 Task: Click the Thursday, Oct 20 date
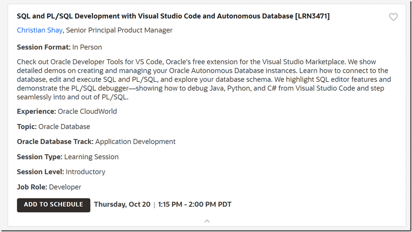[x=122, y=204]
